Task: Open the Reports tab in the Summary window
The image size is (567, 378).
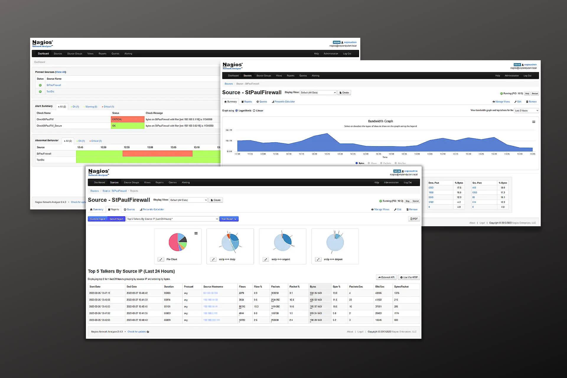Action: tap(247, 102)
